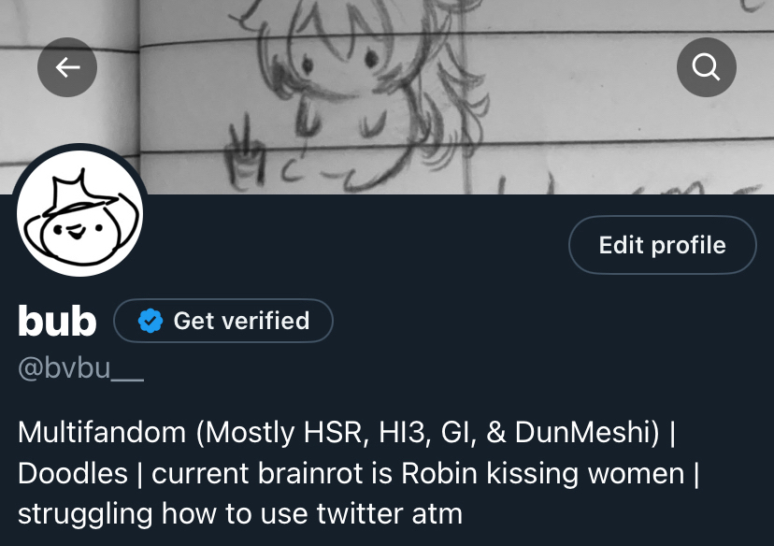Click the word Doodles in the bio
Viewport: 774px width, 546px height.
tap(73, 473)
